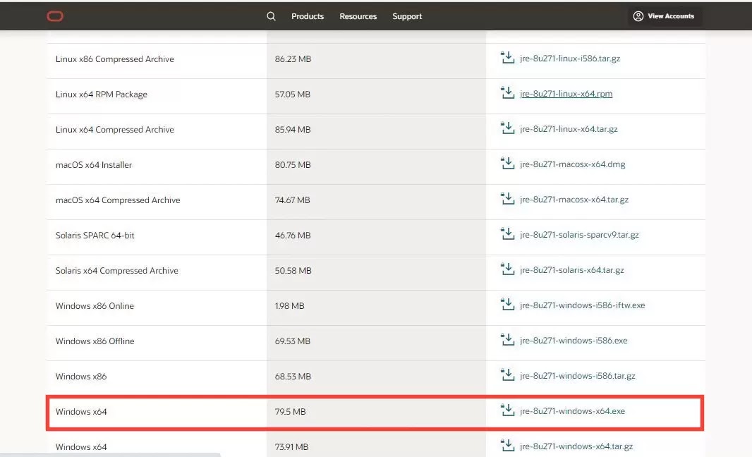
Task: Select the 'Windows x86 Offline' text
Action: [x=95, y=341]
